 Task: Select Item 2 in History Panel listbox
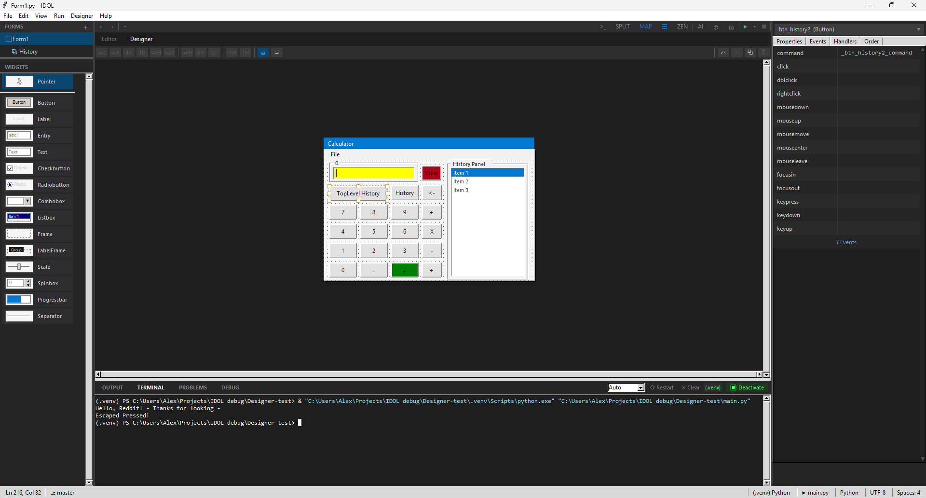tap(487, 181)
